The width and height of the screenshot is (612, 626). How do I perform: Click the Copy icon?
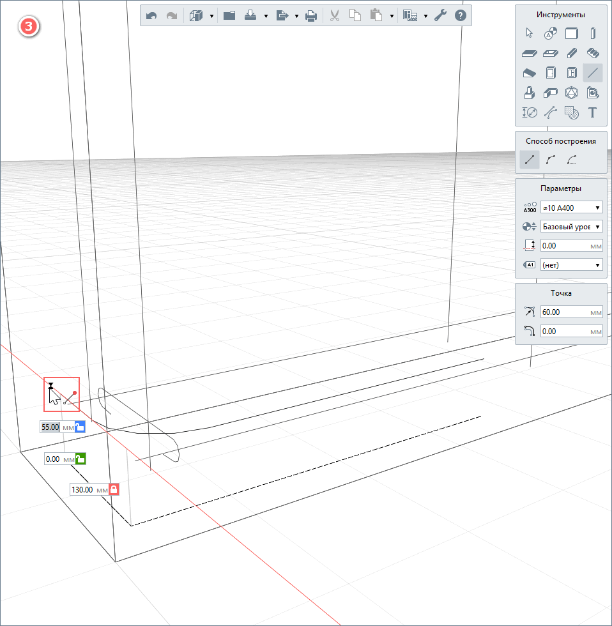tap(355, 15)
